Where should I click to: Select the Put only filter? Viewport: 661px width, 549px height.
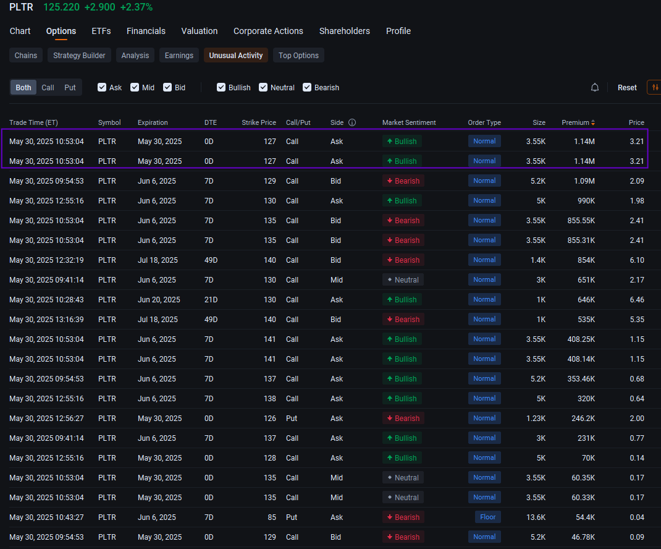pos(70,87)
